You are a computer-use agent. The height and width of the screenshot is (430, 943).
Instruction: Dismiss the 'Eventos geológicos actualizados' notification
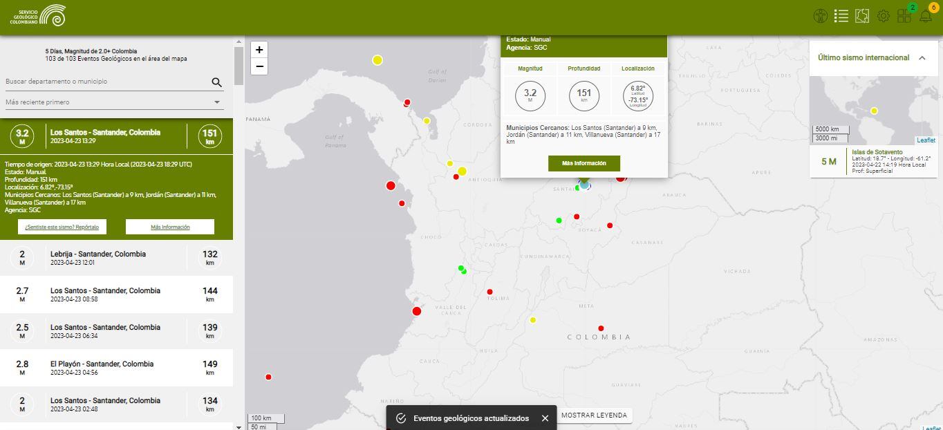[545, 418]
